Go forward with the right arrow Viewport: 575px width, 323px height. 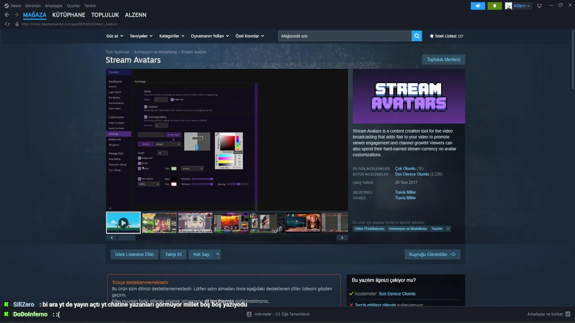click(16, 15)
